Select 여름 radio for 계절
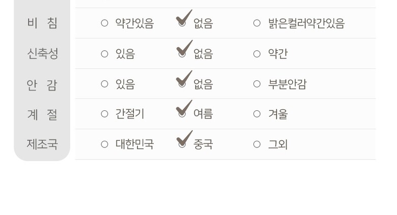Screen dimensions: 397x215 pos(182,114)
